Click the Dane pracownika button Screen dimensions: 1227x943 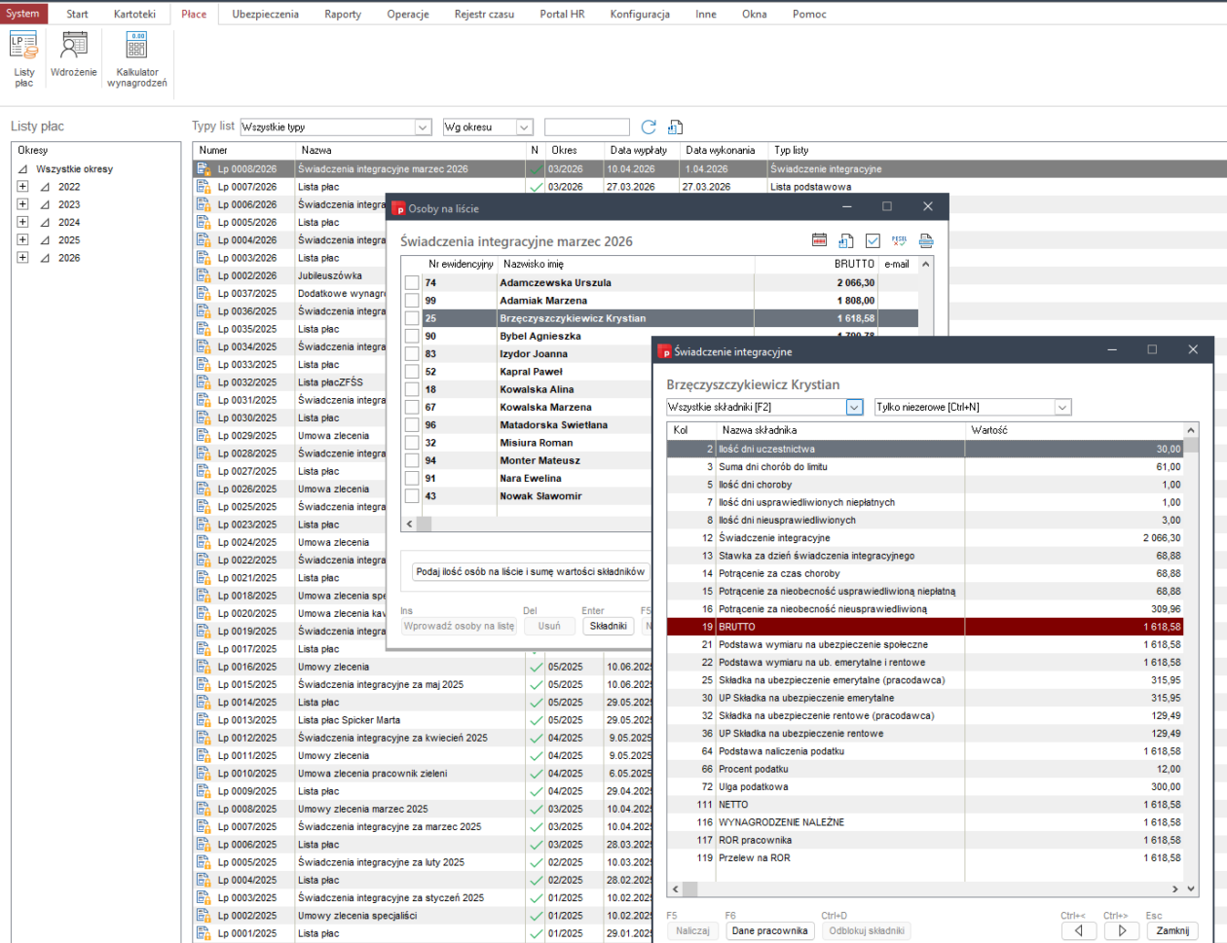pyautogui.click(x=770, y=930)
